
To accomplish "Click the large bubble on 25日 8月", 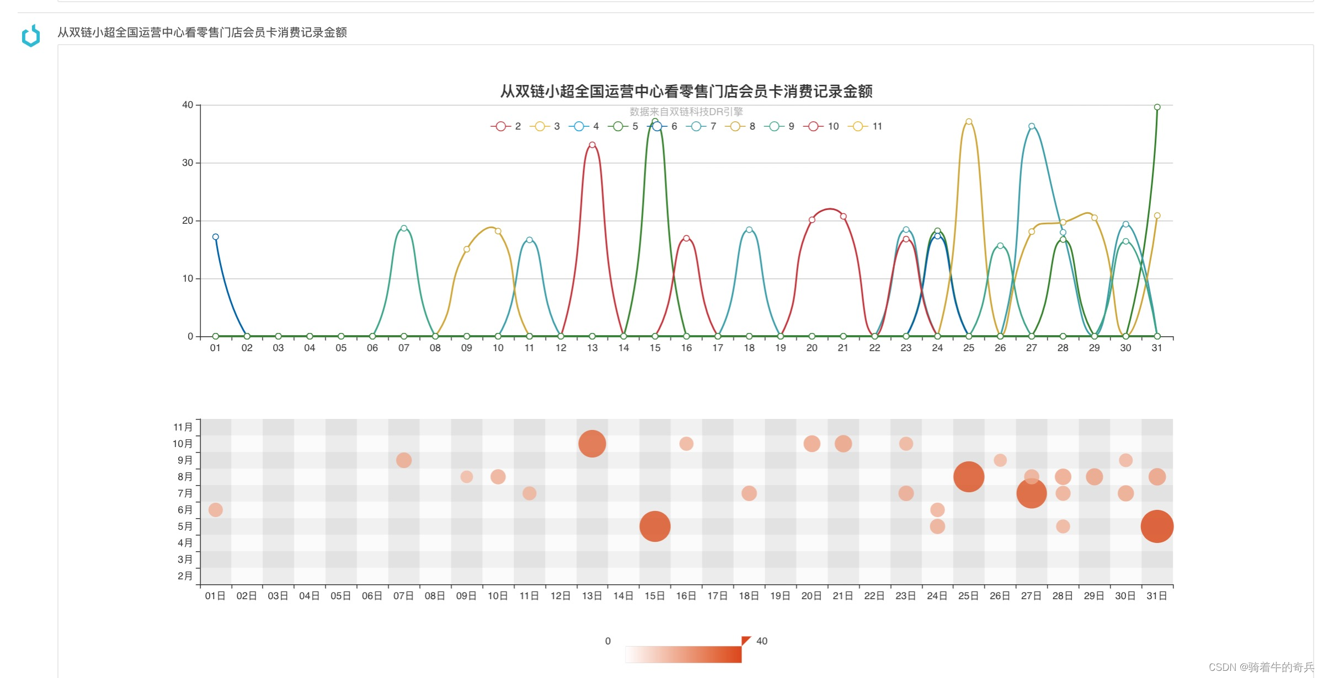I will pos(969,477).
